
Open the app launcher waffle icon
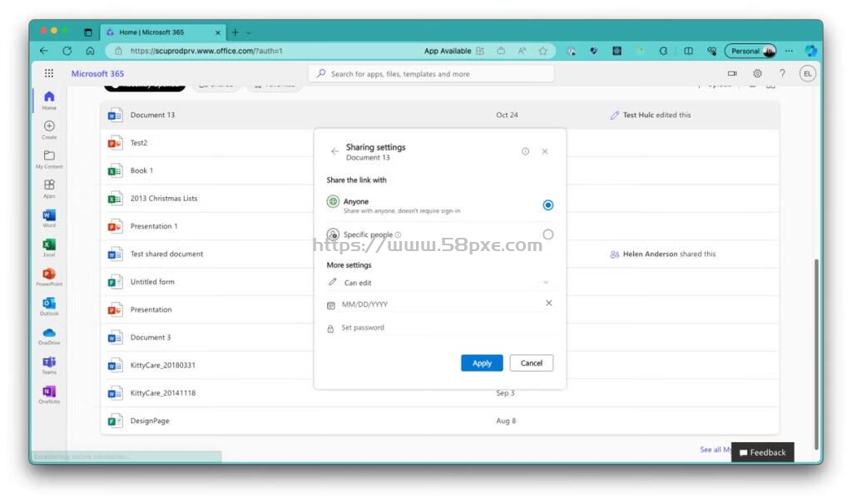tap(49, 73)
